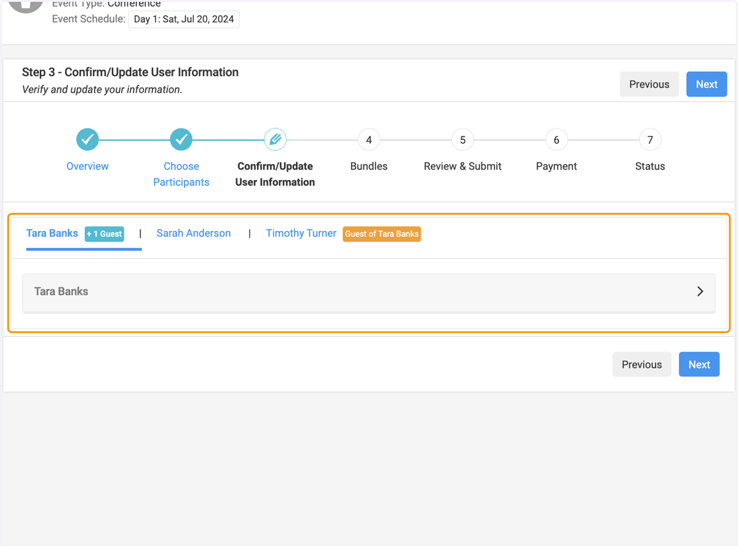Click the 'Review & Submit' step label
738x546 pixels.
pos(462,166)
